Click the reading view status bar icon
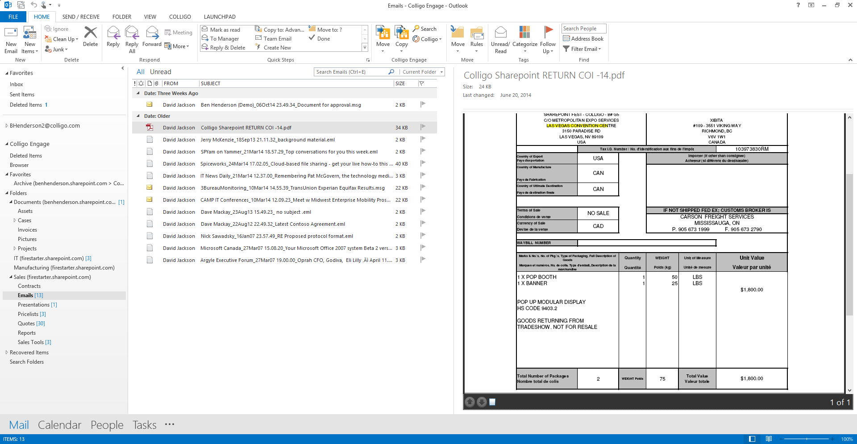The image size is (857, 444). 769,439
